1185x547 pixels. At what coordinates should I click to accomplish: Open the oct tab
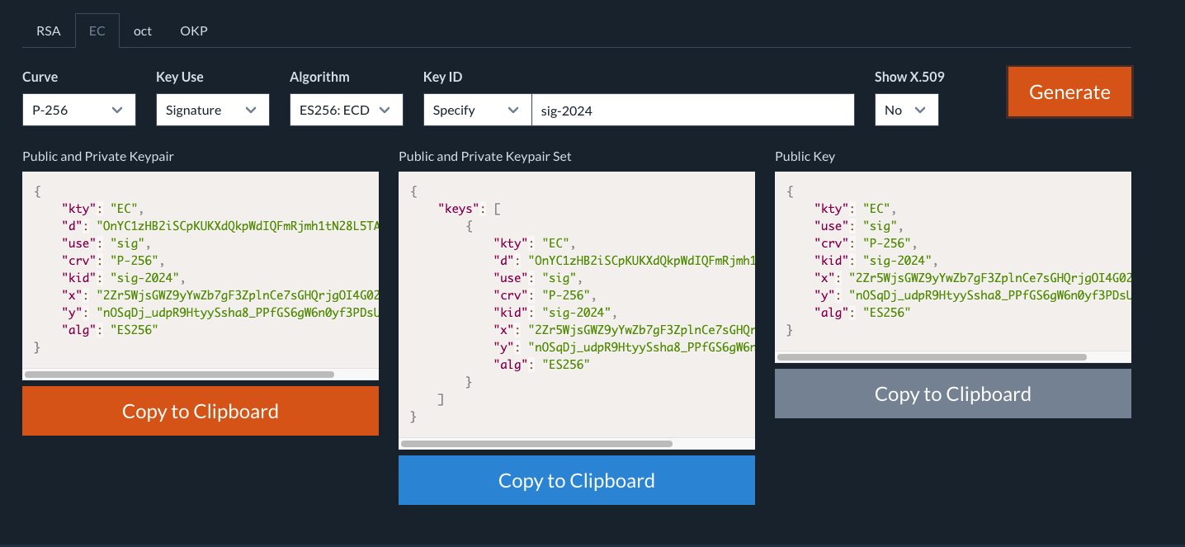pos(143,31)
